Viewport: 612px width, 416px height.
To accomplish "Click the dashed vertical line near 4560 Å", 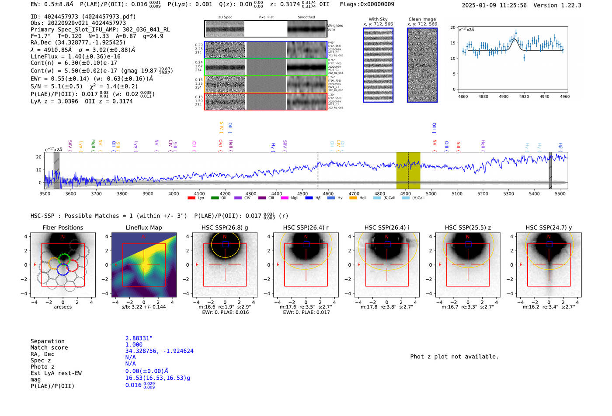I will click(x=318, y=171).
